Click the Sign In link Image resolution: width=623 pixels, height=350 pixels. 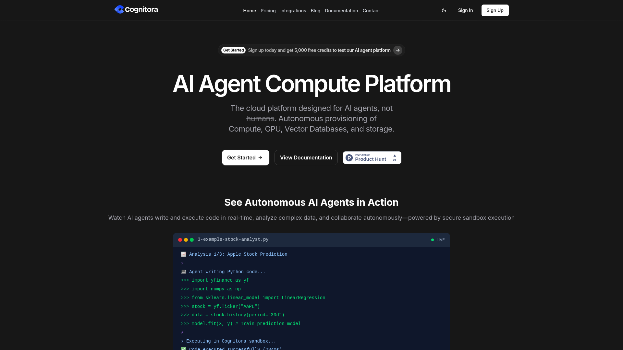465,10
